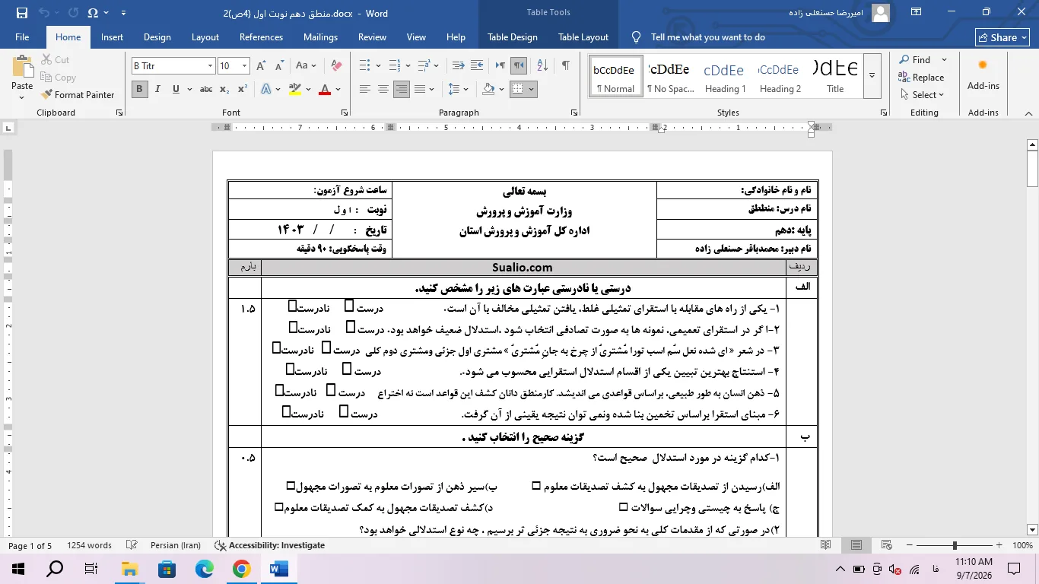Open the Table Layout tab
This screenshot has height=584, width=1039.
[x=583, y=37]
